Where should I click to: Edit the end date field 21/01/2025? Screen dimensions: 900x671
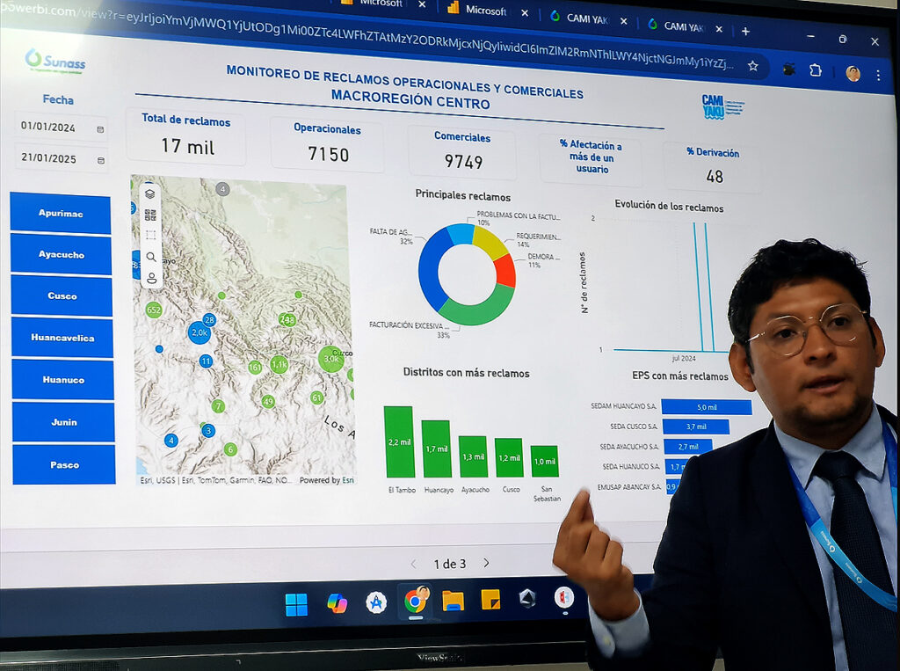61,158
